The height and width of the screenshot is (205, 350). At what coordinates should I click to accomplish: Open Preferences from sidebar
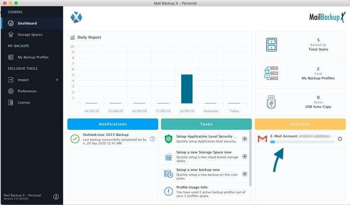tap(32, 91)
